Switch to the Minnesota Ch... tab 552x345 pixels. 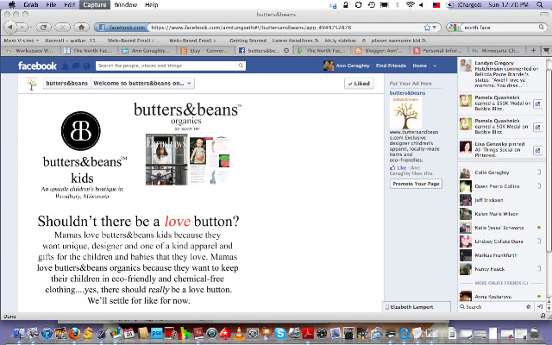(x=496, y=51)
